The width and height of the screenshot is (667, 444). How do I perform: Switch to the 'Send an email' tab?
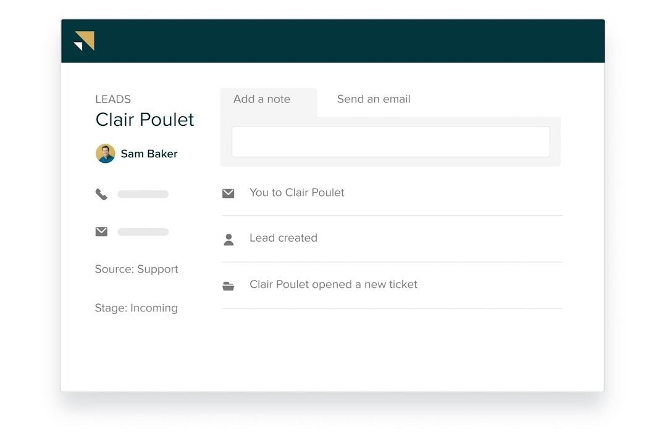[373, 99]
